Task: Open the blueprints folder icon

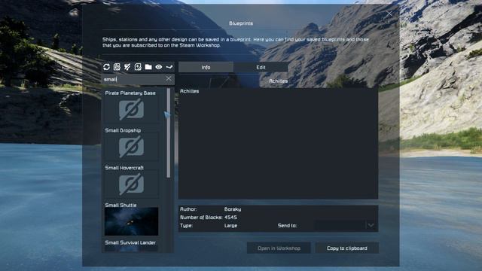Action: 148,67
